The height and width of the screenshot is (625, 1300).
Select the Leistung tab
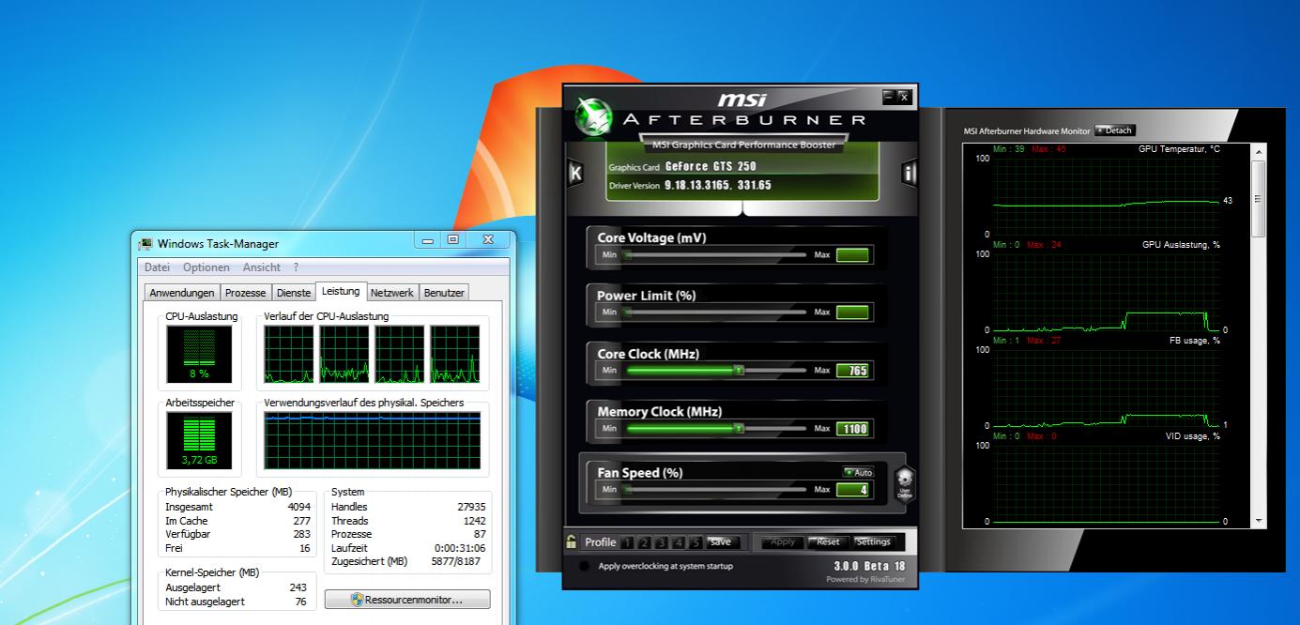pyautogui.click(x=341, y=291)
